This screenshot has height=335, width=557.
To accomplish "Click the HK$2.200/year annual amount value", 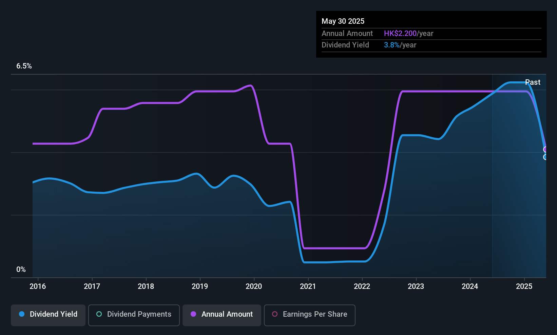I will 408,34.
